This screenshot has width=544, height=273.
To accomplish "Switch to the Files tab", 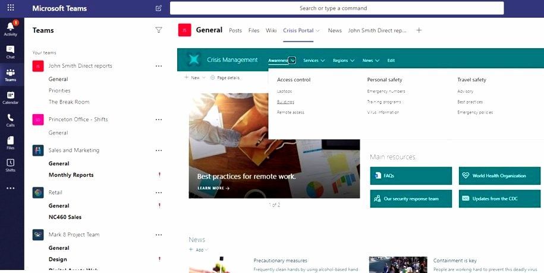I will 254,30.
